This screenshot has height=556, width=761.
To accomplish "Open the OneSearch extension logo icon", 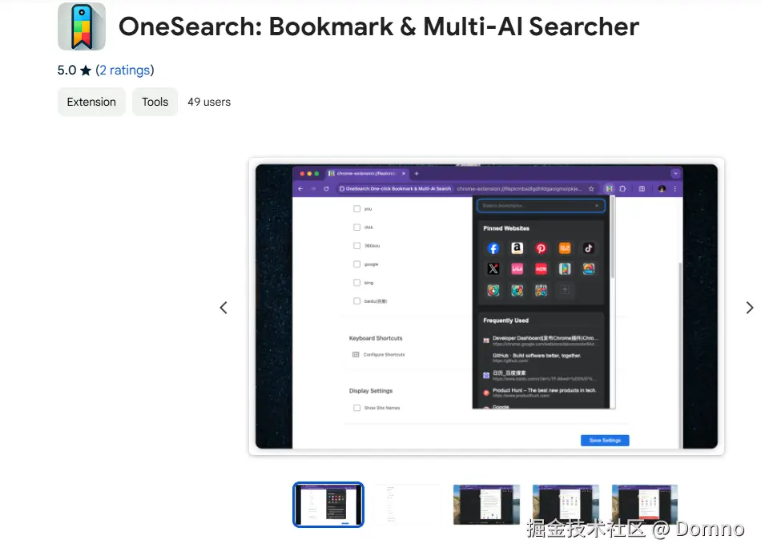I will (82, 26).
